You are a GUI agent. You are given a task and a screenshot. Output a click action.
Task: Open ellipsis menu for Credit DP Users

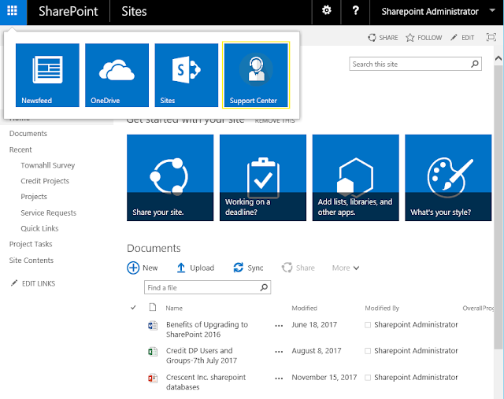pos(279,352)
